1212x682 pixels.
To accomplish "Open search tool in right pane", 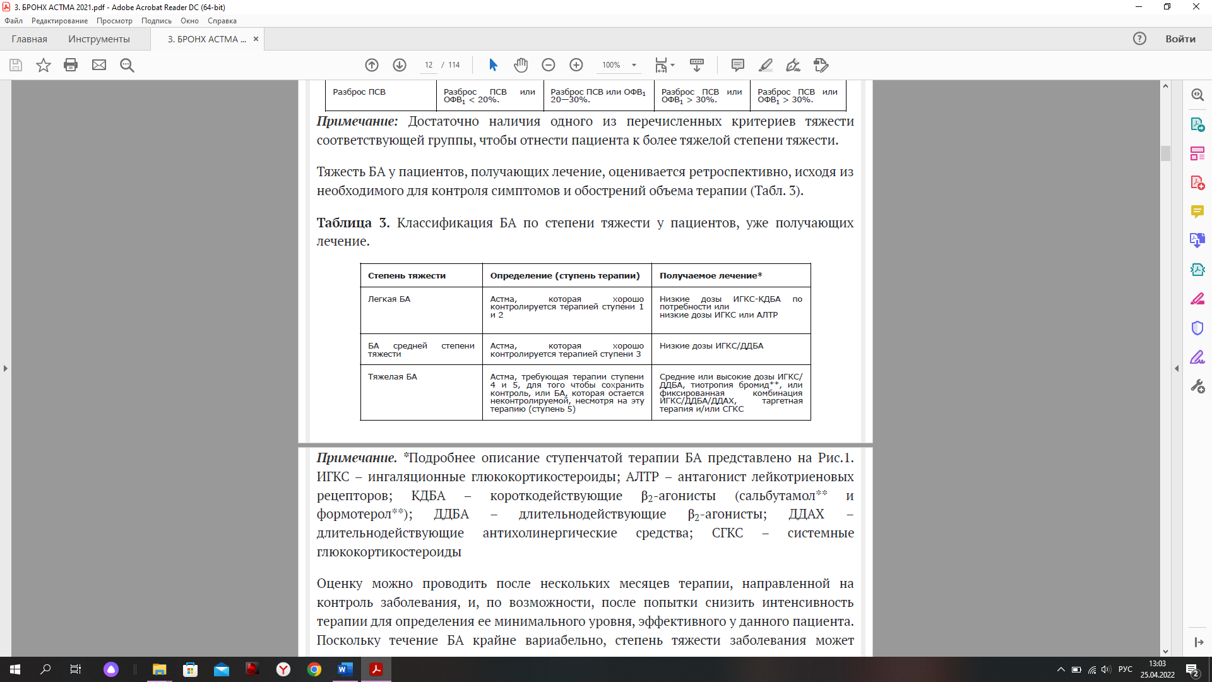I will (1197, 95).
